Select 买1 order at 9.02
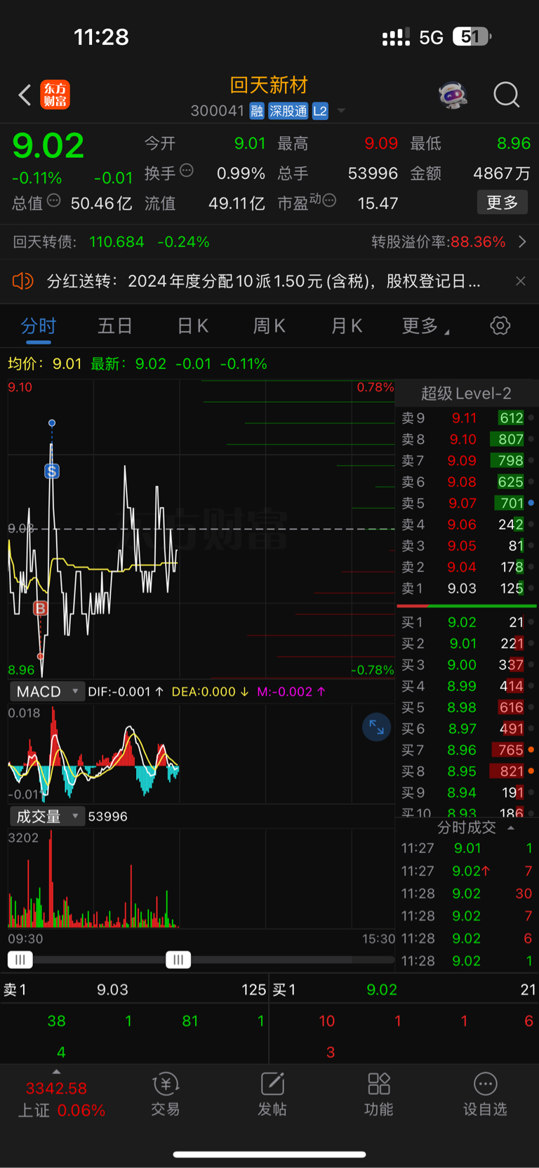 click(467, 622)
